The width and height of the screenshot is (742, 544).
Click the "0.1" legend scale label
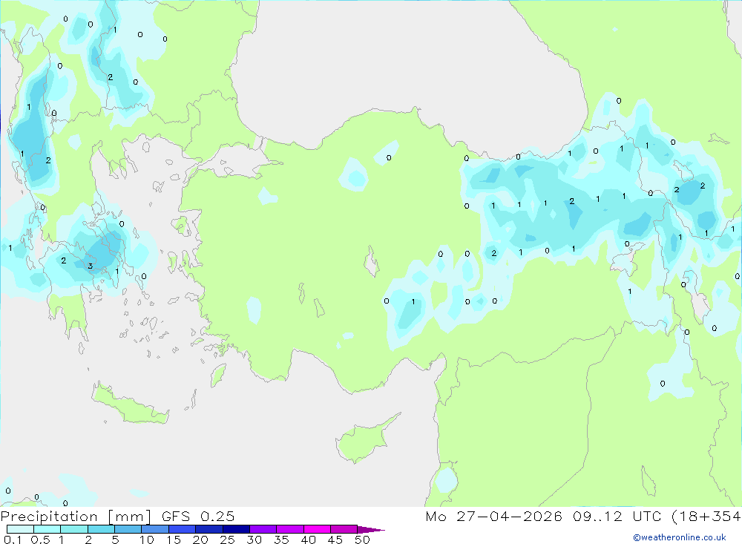13,540
